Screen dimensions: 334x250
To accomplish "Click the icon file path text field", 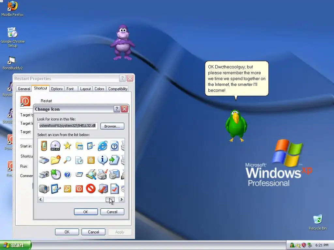I will tap(68, 126).
